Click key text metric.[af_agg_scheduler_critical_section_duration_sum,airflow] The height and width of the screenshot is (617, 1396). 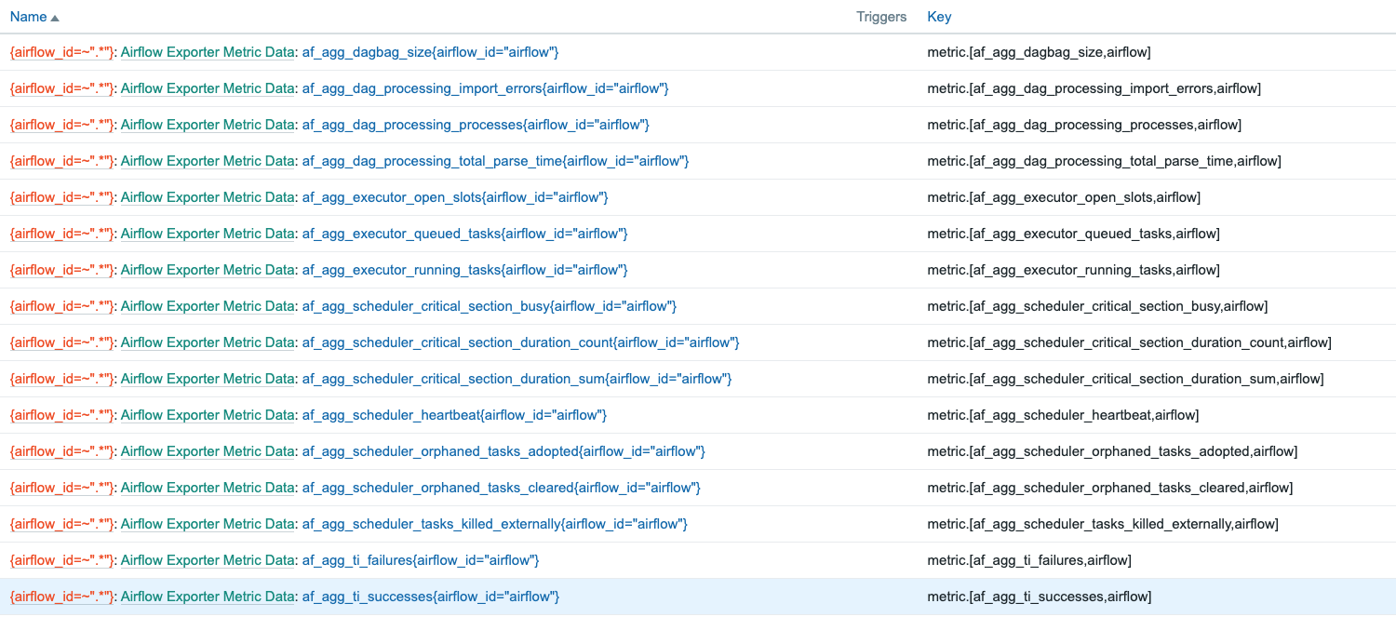1125,379
